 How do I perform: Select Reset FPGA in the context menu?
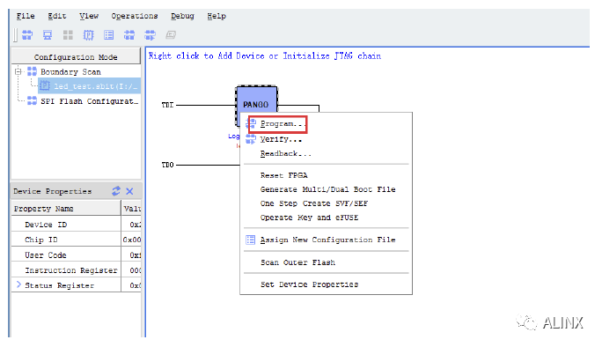click(x=326, y=175)
